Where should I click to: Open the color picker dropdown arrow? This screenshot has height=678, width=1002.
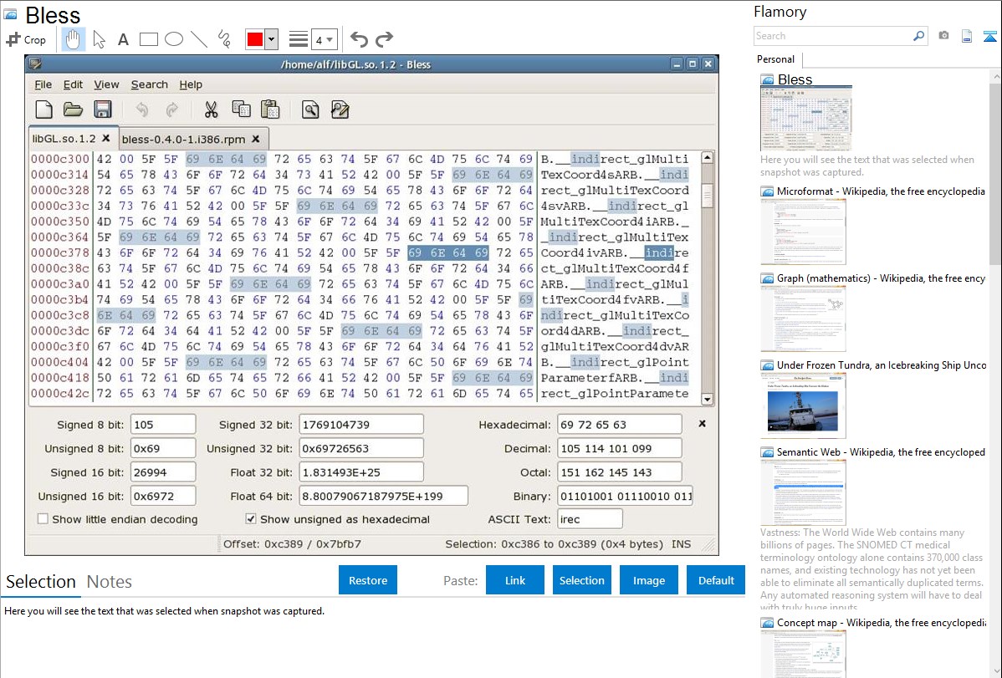(271, 39)
